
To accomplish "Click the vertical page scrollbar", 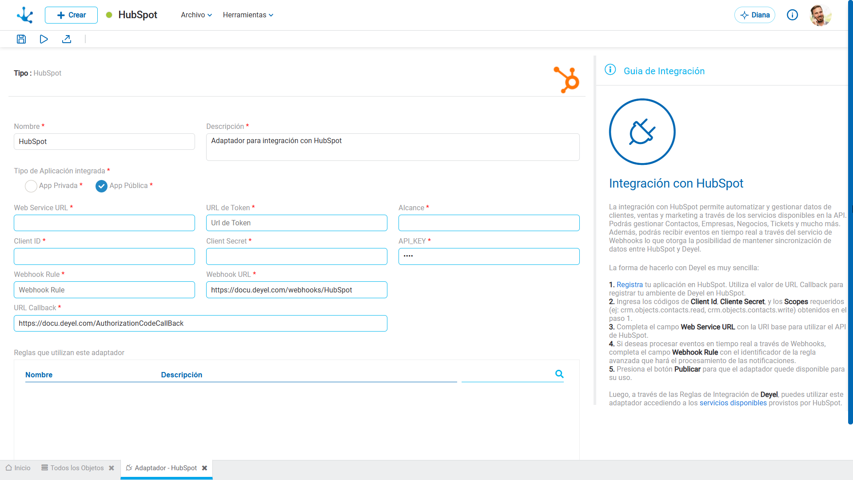I will [x=850, y=212].
